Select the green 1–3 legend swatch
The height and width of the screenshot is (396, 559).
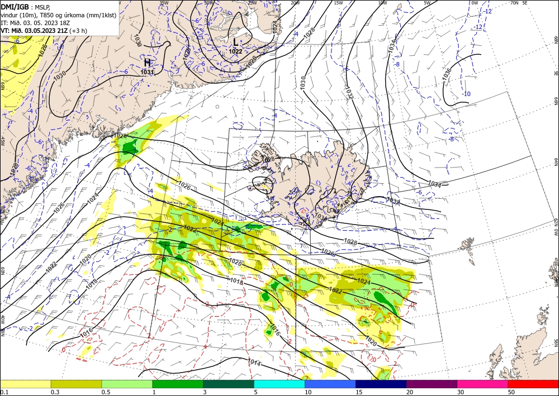(178, 384)
